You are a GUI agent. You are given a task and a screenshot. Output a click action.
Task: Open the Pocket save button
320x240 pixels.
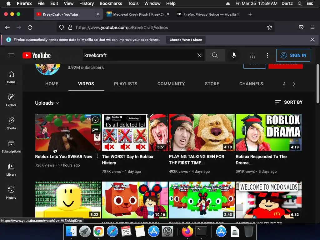pos(301,27)
